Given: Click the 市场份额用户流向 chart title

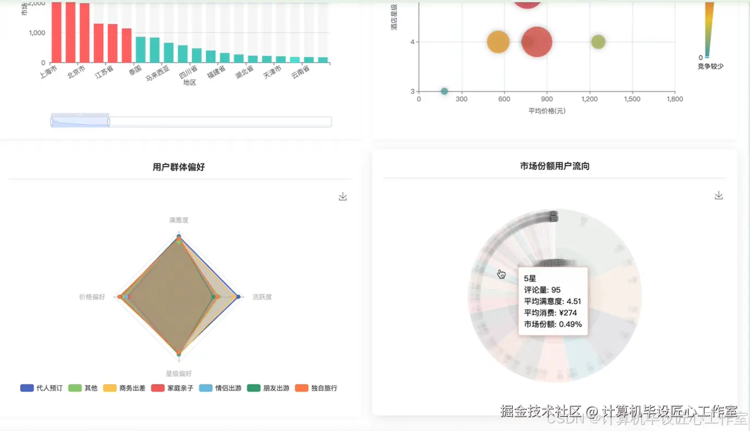Looking at the screenshot, I should 555,165.
